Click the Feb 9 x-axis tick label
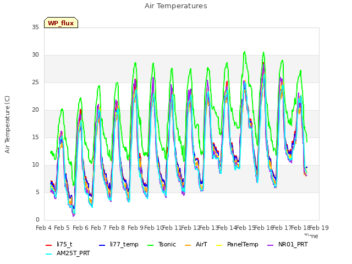 click(135, 228)
